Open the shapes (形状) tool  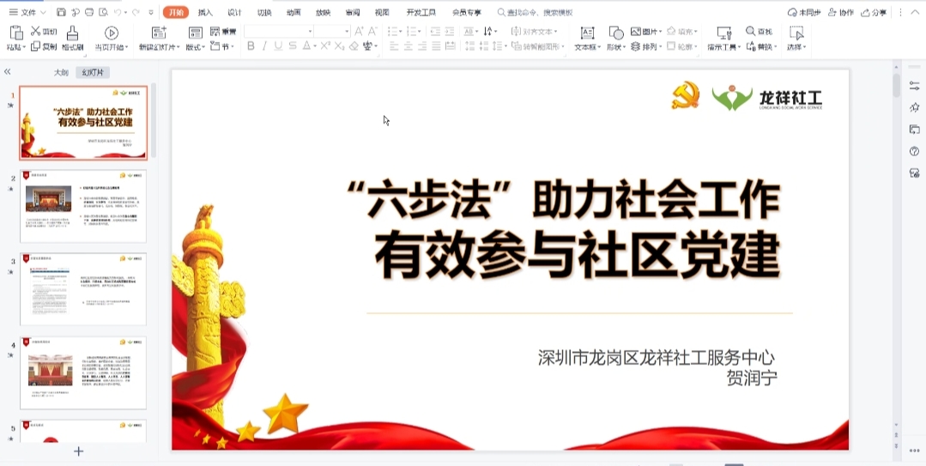coord(615,32)
